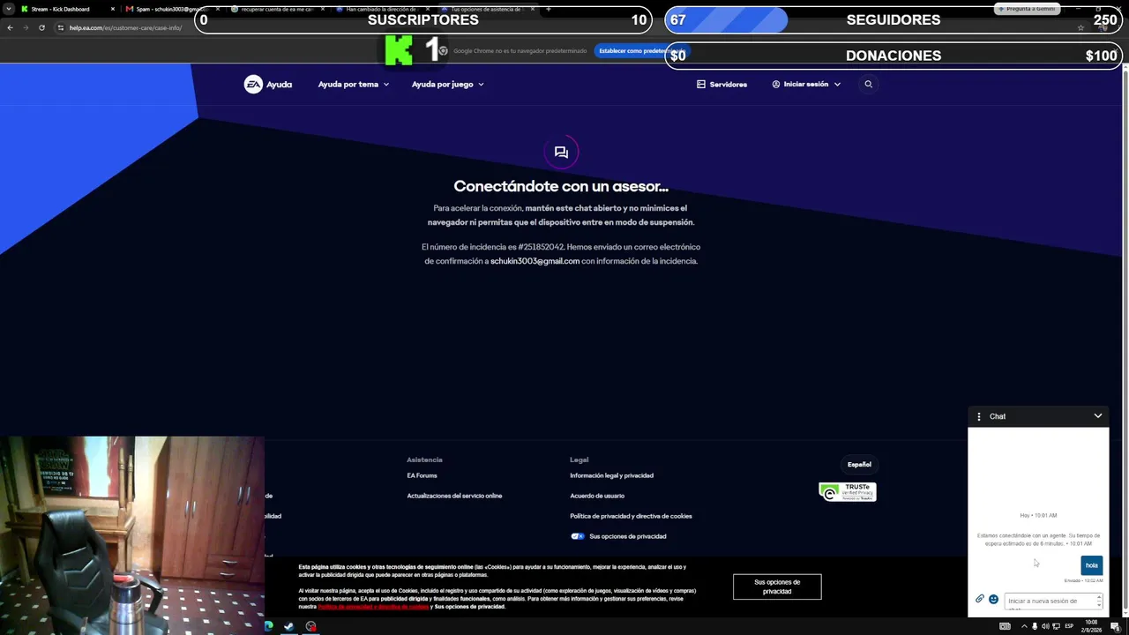
Task: Reload the page with refresh button
Action: [x=41, y=27]
